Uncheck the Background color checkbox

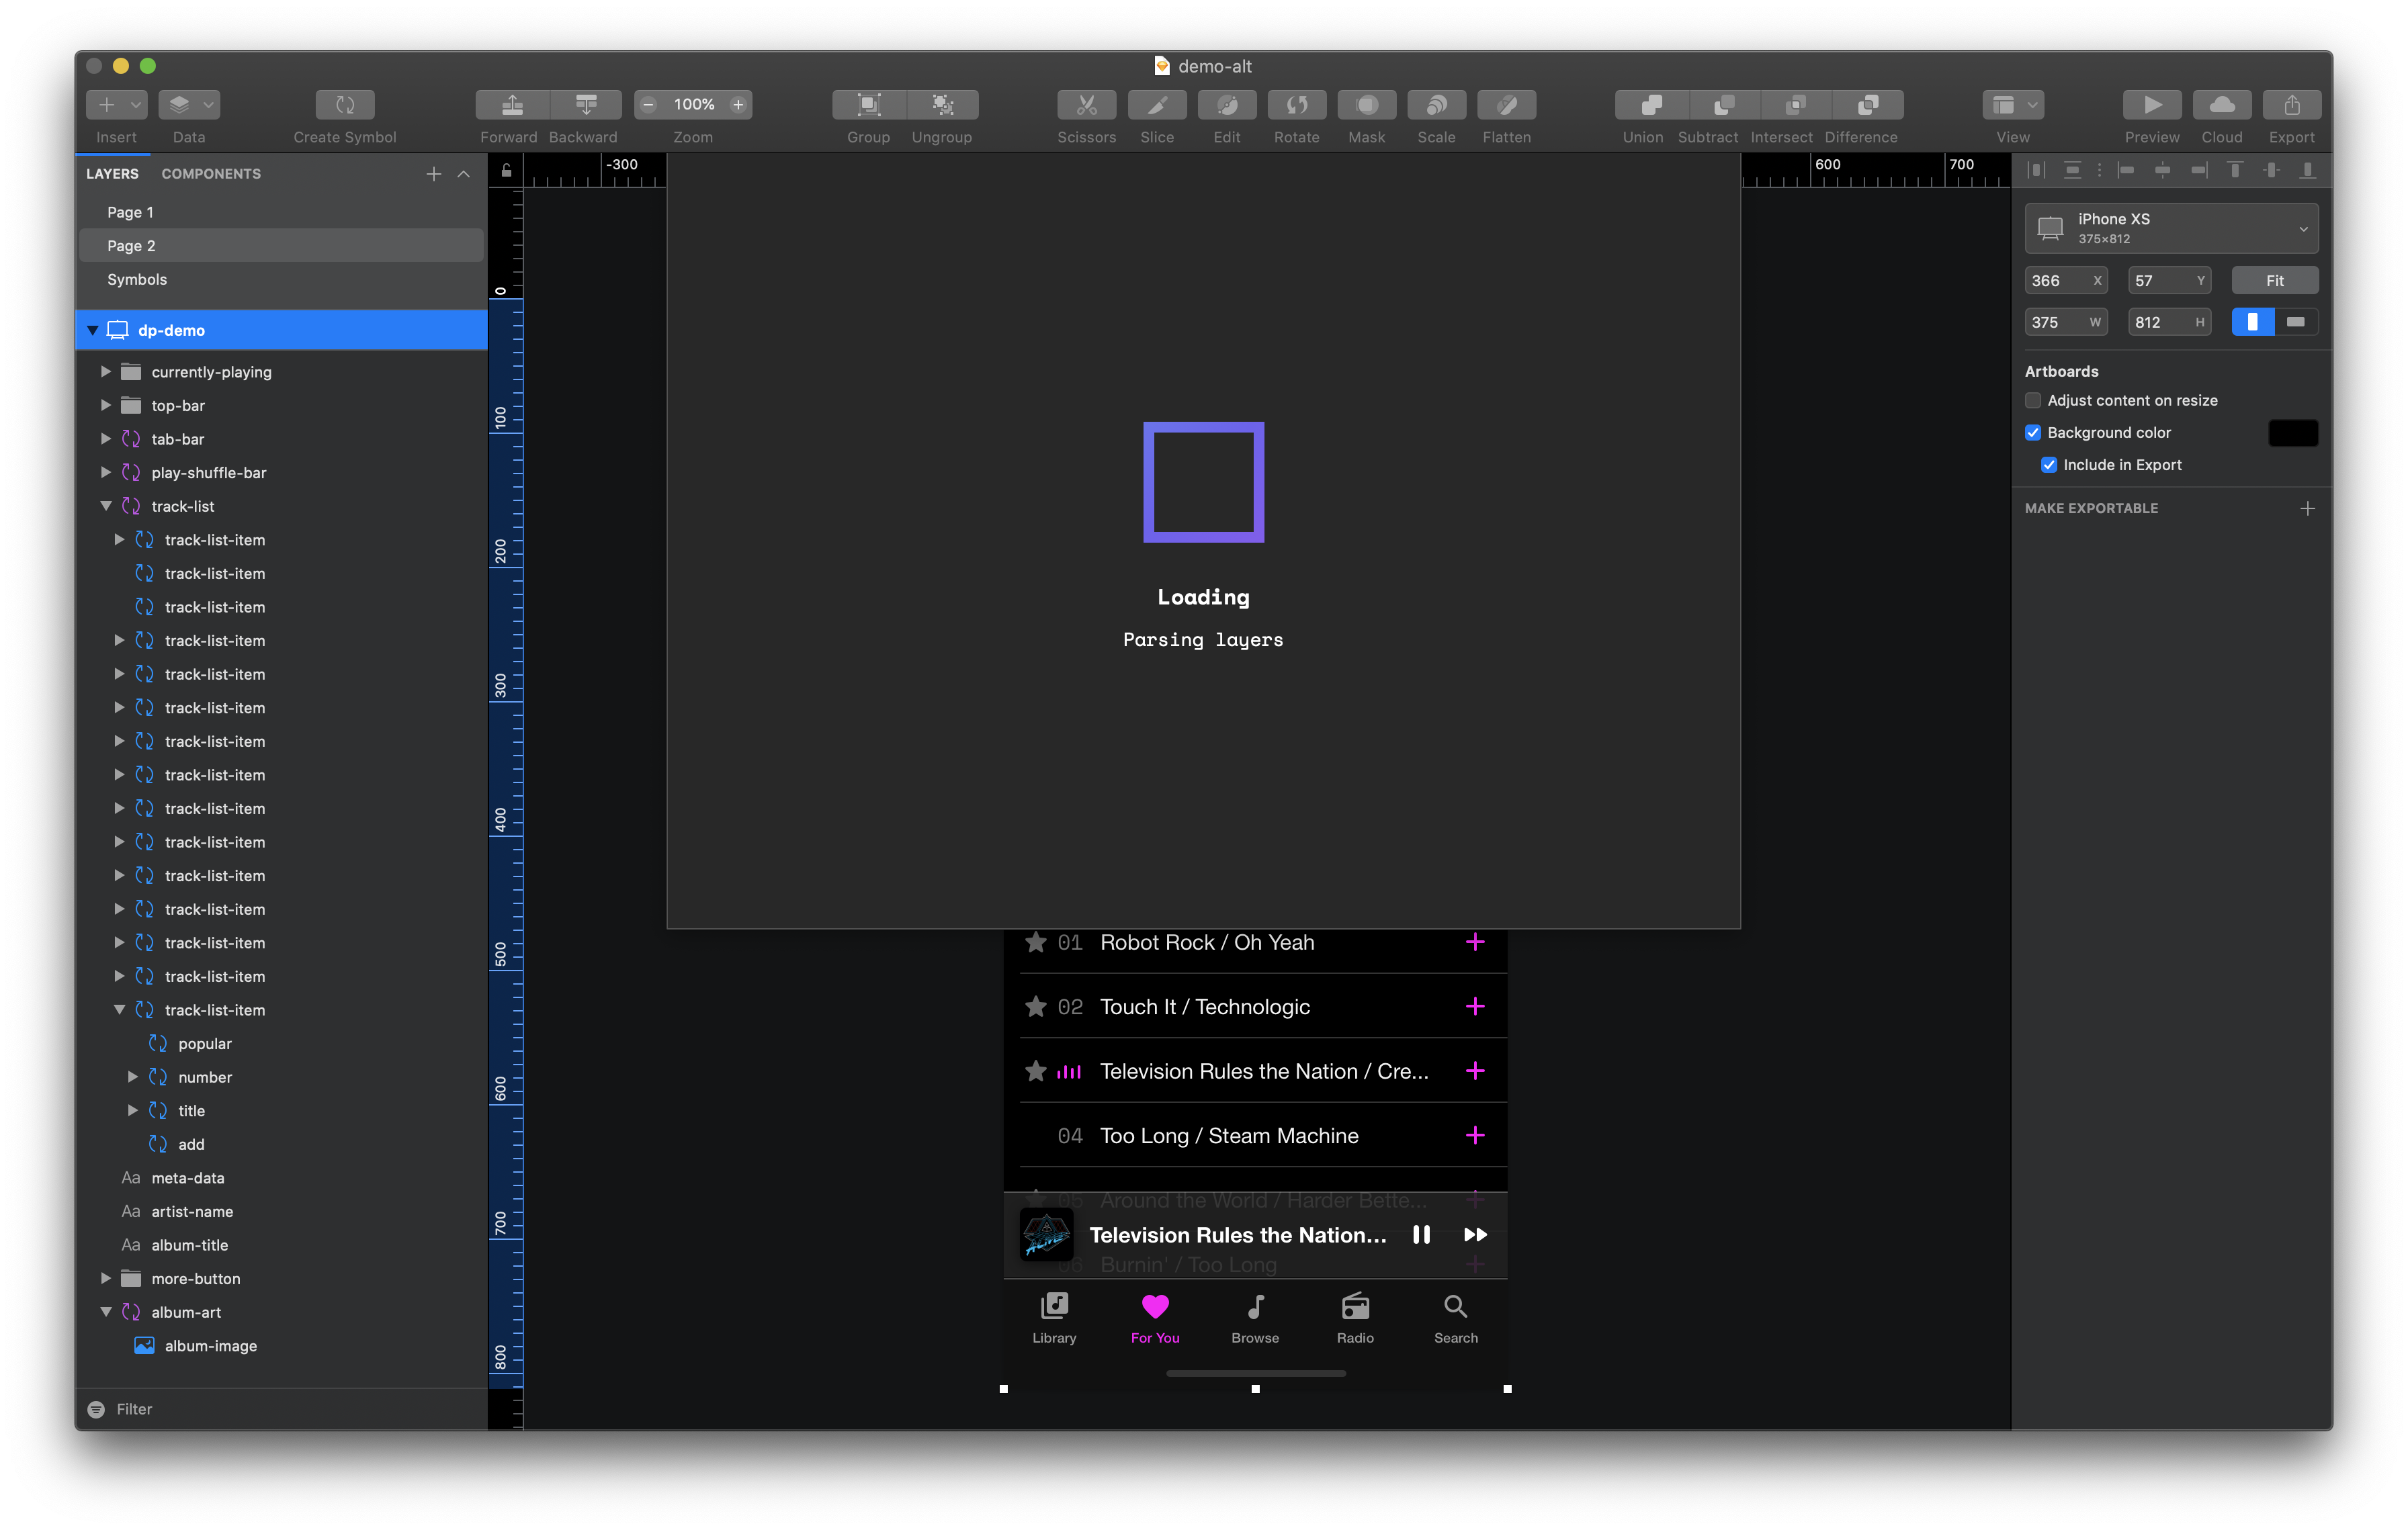click(x=2033, y=433)
